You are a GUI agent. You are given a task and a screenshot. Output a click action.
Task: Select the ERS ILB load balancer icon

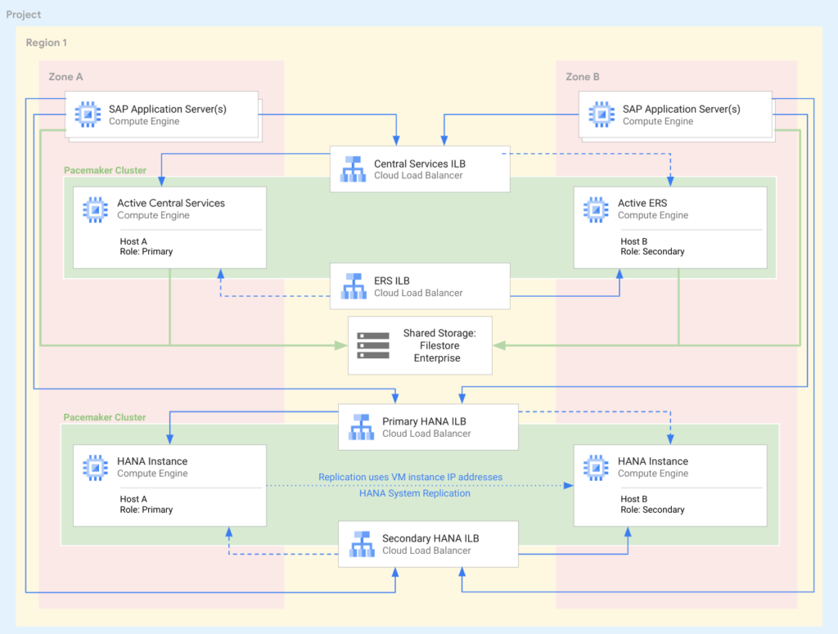click(x=353, y=286)
